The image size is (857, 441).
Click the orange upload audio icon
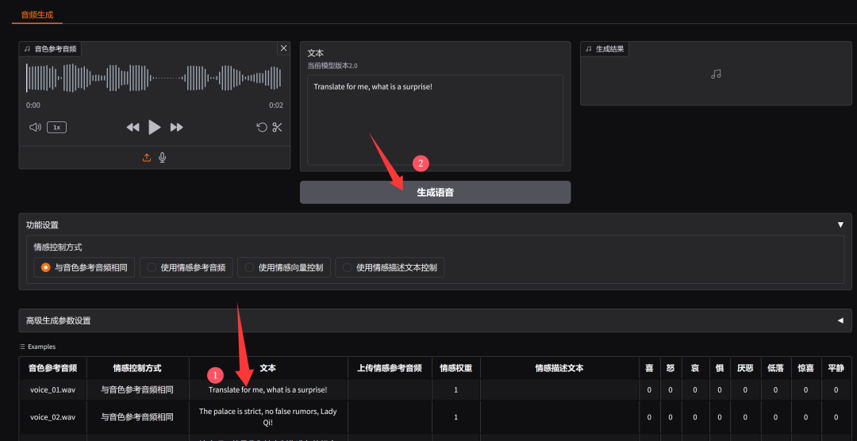[147, 157]
